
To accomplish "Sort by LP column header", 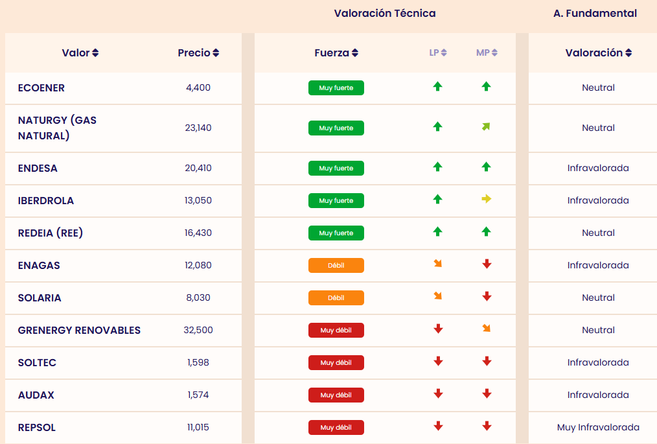I will [438, 53].
